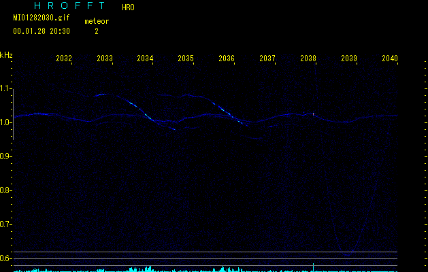Click the 1.1 kHz frequency label
428x272 pixels.
pos(6,88)
